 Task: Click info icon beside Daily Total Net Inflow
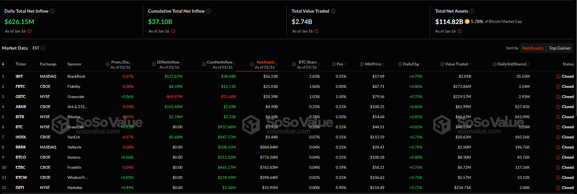[52, 11]
